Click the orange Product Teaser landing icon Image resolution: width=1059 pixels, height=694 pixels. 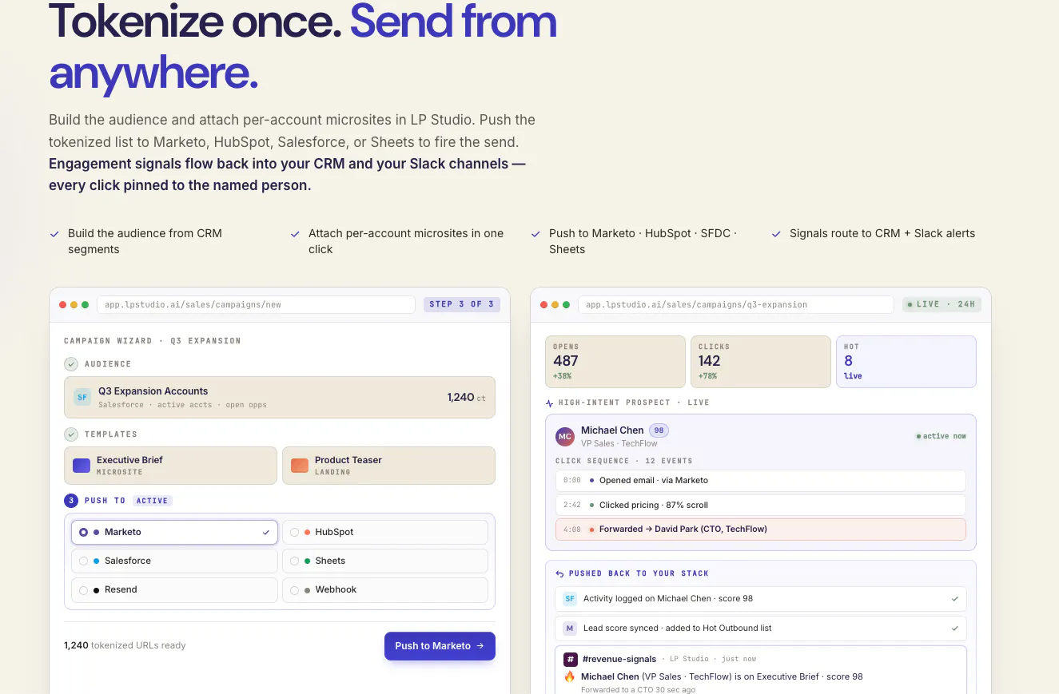pyautogui.click(x=300, y=466)
